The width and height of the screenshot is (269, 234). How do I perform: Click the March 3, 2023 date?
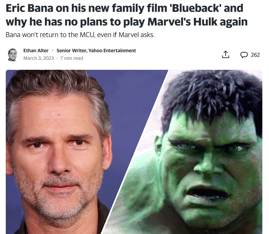click(x=39, y=58)
